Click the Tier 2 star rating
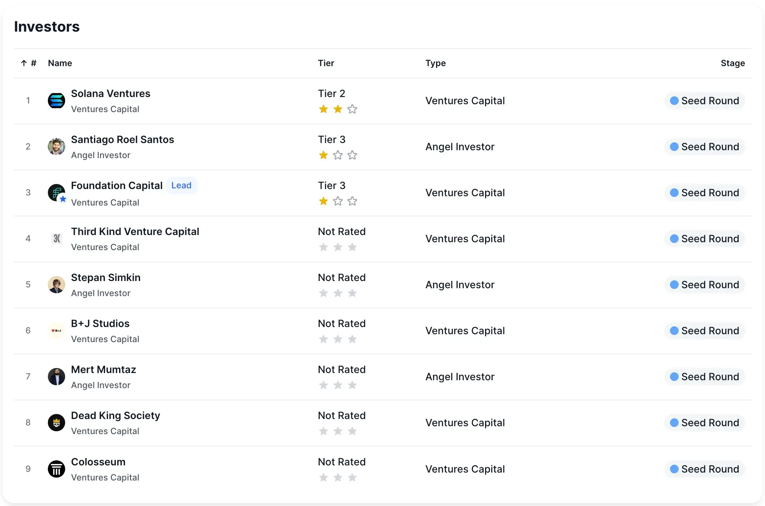This screenshot has height=506, width=765. 338,109
